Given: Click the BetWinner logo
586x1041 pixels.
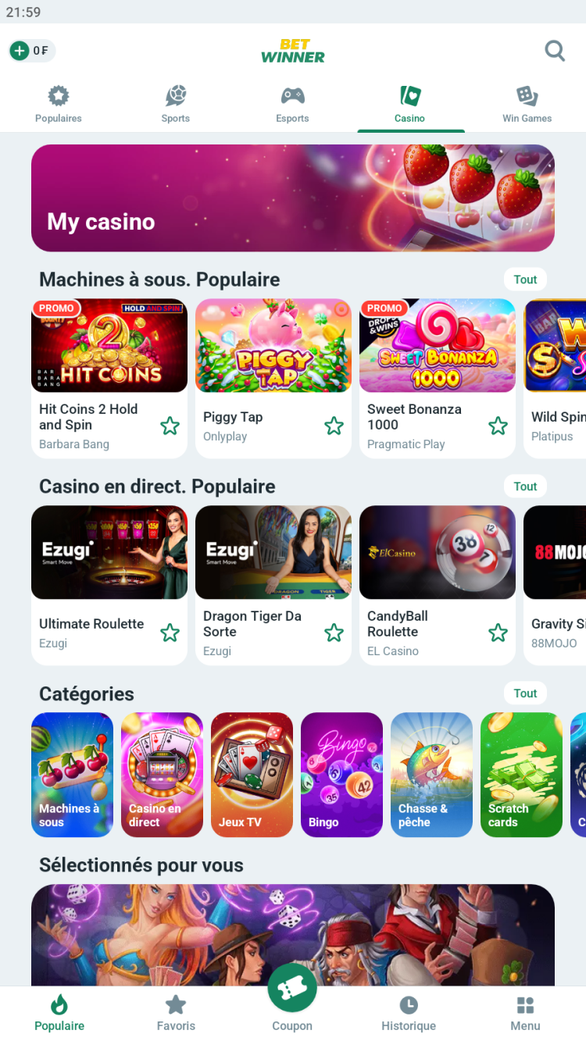Looking at the screenshot, I should [293, 51].
